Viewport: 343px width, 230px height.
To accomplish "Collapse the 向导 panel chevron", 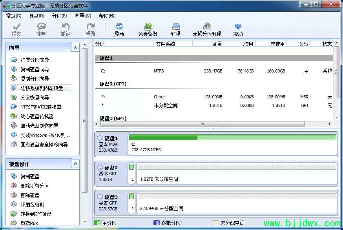I will pos(75,47).
